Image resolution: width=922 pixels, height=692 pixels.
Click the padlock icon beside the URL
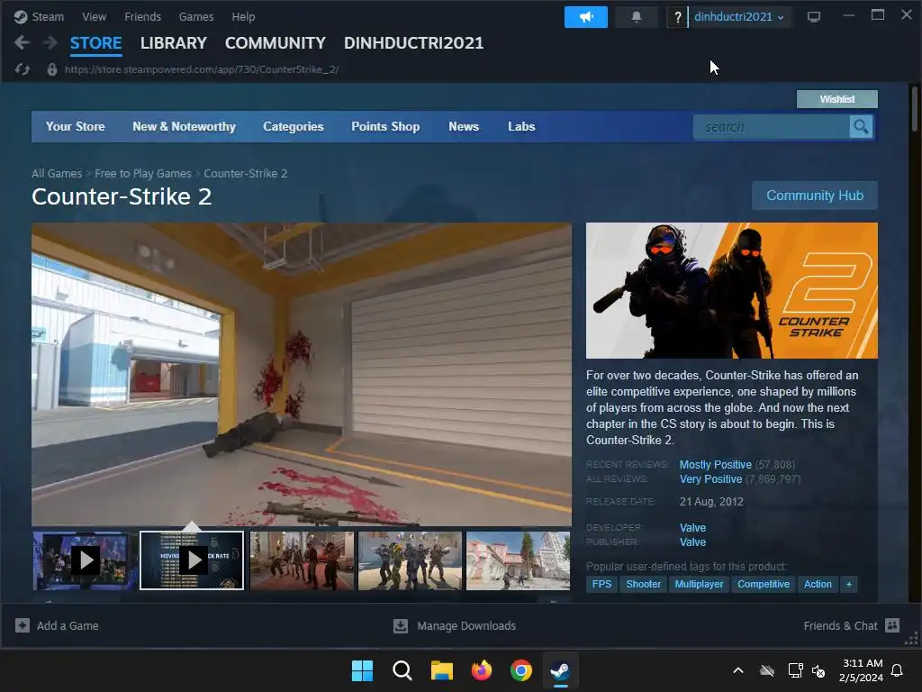pyautogui.click(x=51, y=69)
